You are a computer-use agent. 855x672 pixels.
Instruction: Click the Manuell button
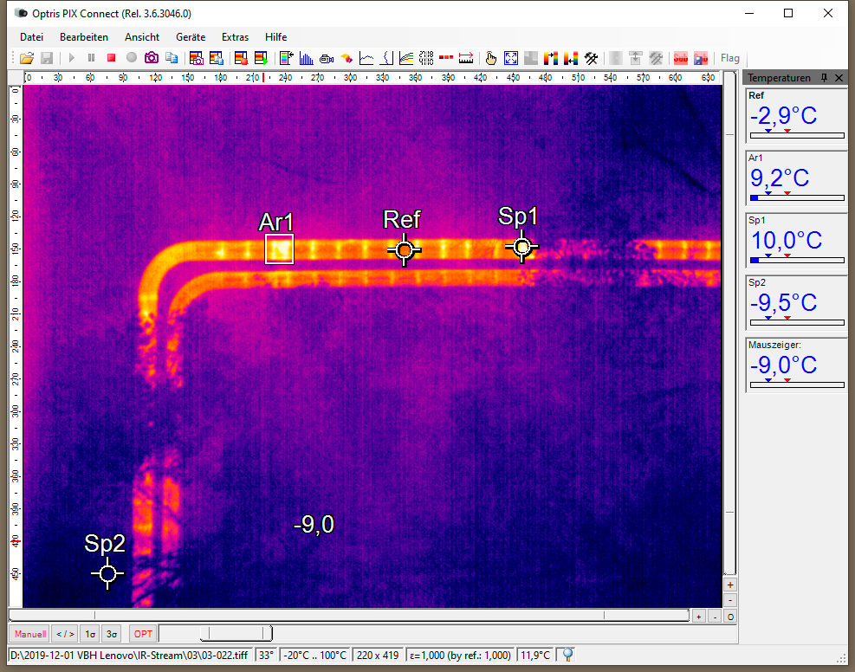29,634
